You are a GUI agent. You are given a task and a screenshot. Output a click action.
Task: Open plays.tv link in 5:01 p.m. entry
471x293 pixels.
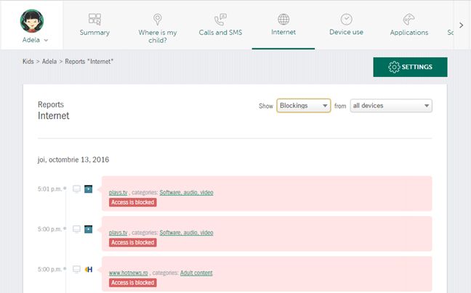pyautogui.click(x=118, y=192)
